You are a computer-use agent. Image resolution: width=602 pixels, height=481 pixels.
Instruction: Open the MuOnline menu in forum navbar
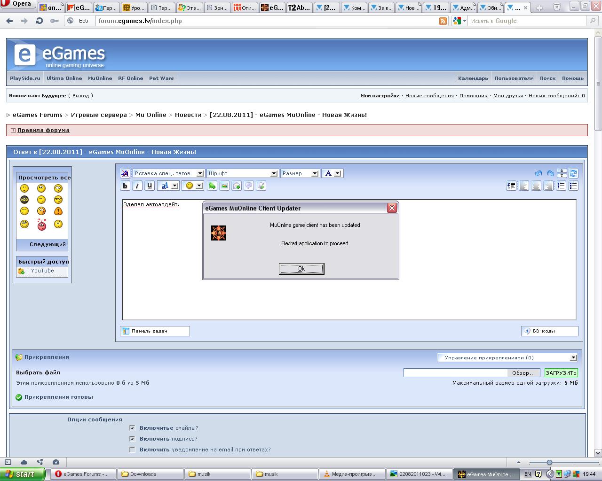100,78
